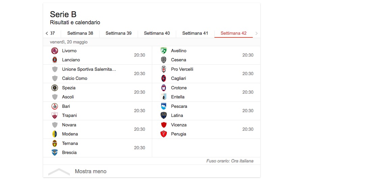Click the Cesena team crest icon
Viewport: 381px width, 184px height.
click(164, 60)
